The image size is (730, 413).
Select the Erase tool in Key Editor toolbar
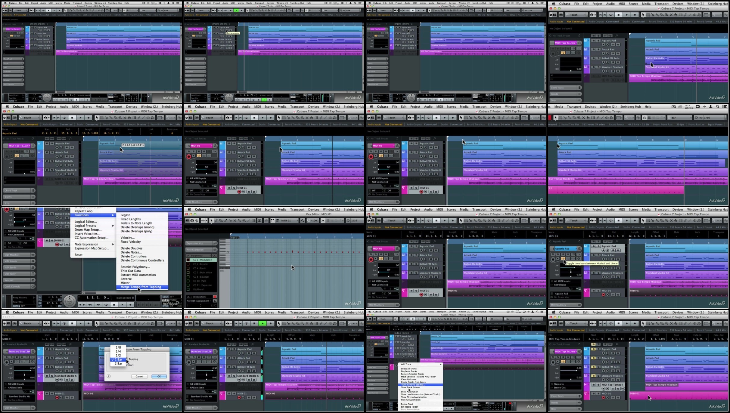221,220
